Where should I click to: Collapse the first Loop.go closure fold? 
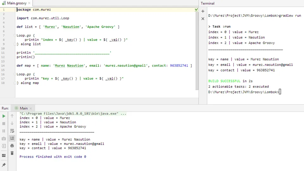(x=15, y=35)
